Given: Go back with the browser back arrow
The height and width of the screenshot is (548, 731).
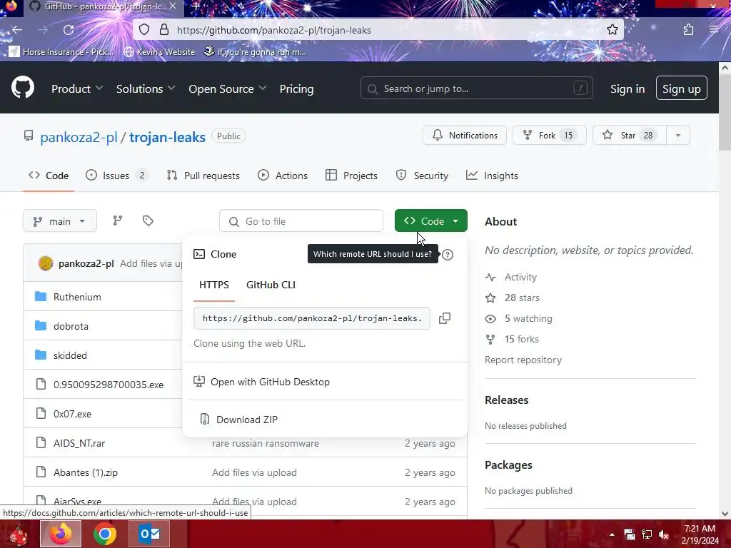Looking at the screenshot, I should pyautogui.click(x=17, y=30).
